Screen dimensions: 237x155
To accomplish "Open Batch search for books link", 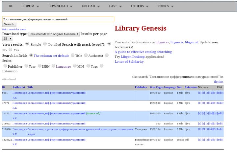I will point(14,30).
